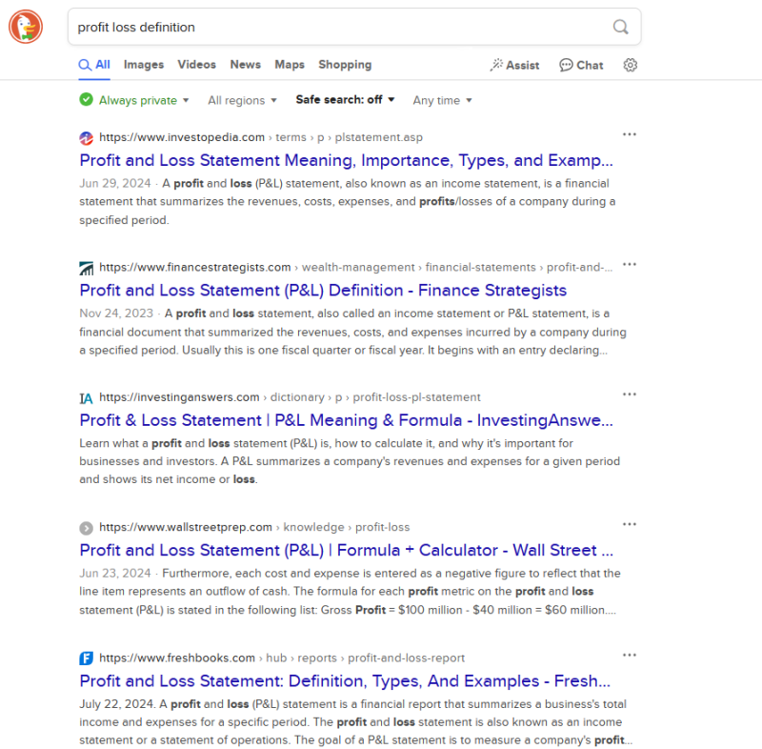Expand the All regions dropdown
This screenshot has height=749, width=762.
tap(242, 100)
